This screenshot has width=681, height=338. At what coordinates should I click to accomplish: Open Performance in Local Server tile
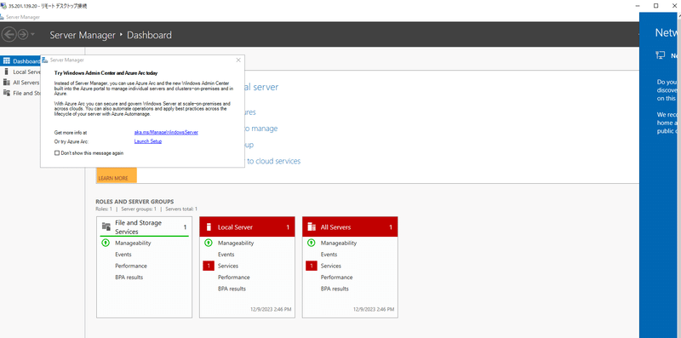pyautogui.click(x=234, y=278)
